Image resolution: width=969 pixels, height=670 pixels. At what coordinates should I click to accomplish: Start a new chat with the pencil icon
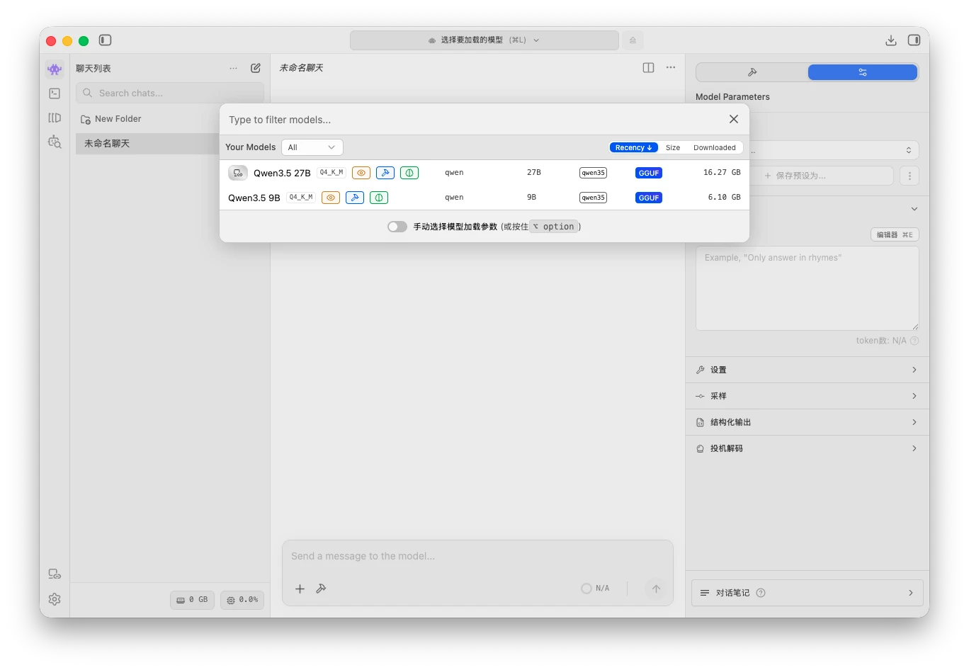(256, 68)
